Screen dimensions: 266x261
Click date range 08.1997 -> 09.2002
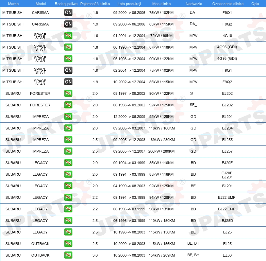click(x=129, y=93)
